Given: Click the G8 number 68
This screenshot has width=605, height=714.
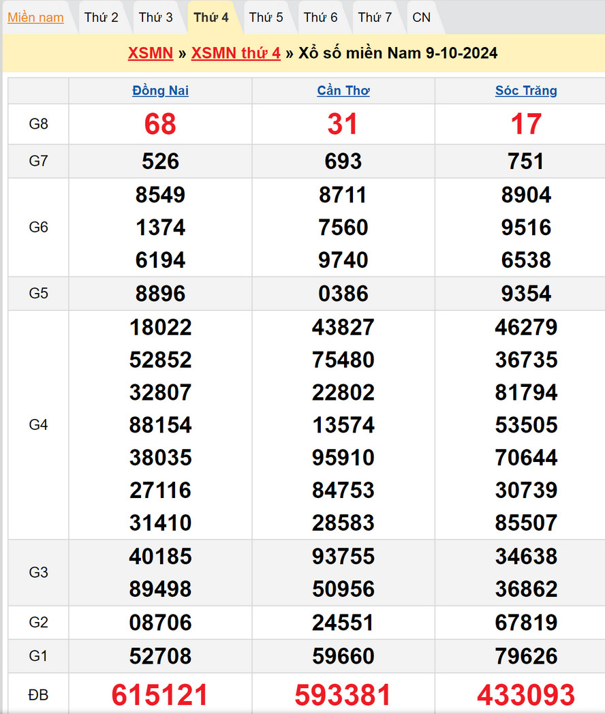Looking at the screenshot, I should click(160, 124).
